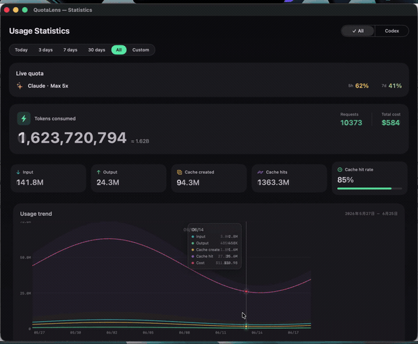
Task: Click the Claude sparkle logo icon
Action: pos(20,86)
